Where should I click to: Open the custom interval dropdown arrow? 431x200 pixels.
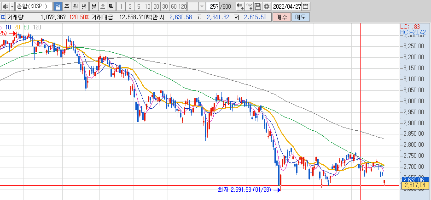pyautogui.click(x=202, y=6)
